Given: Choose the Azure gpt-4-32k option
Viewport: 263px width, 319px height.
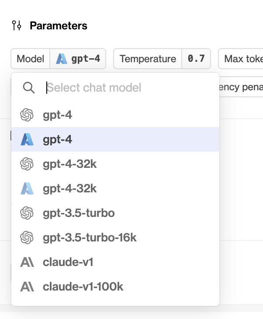Looking at the screenshot, I should coord(115,188).
